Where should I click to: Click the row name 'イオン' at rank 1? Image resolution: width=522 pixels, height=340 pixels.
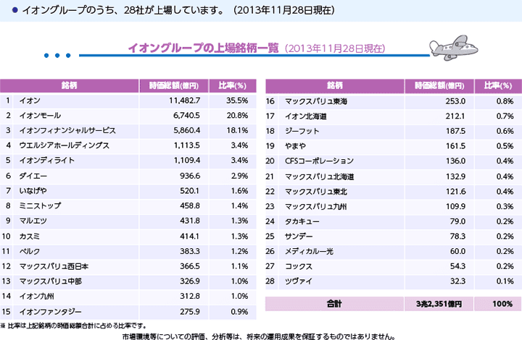tap(30, 101)
